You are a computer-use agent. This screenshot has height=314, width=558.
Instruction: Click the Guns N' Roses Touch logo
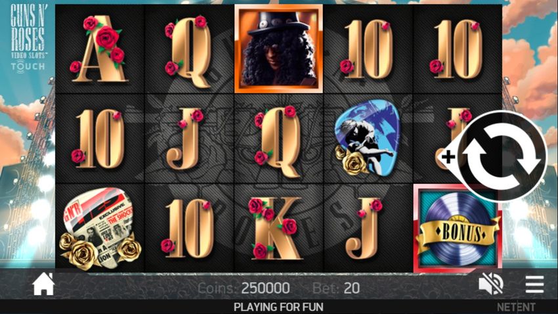28,37
